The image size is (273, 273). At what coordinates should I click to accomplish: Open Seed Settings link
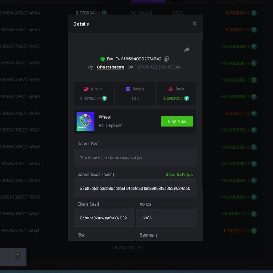point(179,175)
